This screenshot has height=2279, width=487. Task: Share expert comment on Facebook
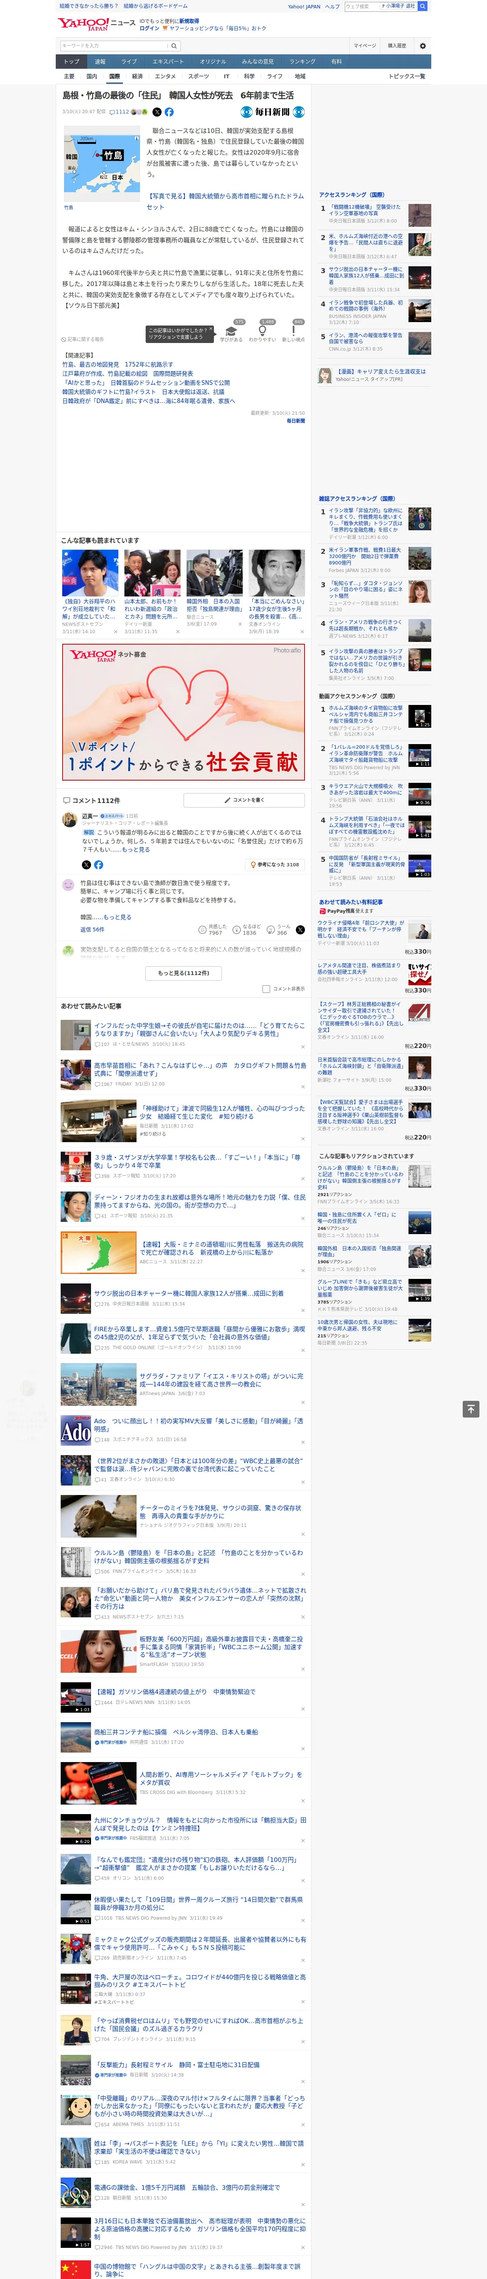coord(98,865)
